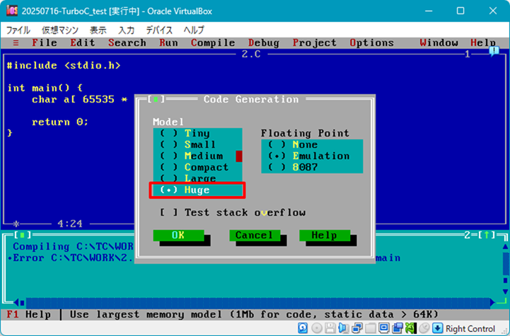Image resolution: width=510 pixels, height=336 pixels.
Task: Select the Tiny memory model
Action: point(198,134)
